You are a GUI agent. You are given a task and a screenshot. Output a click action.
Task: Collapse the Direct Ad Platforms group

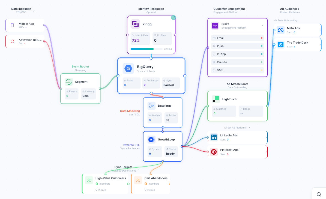(x=249, y=128)
